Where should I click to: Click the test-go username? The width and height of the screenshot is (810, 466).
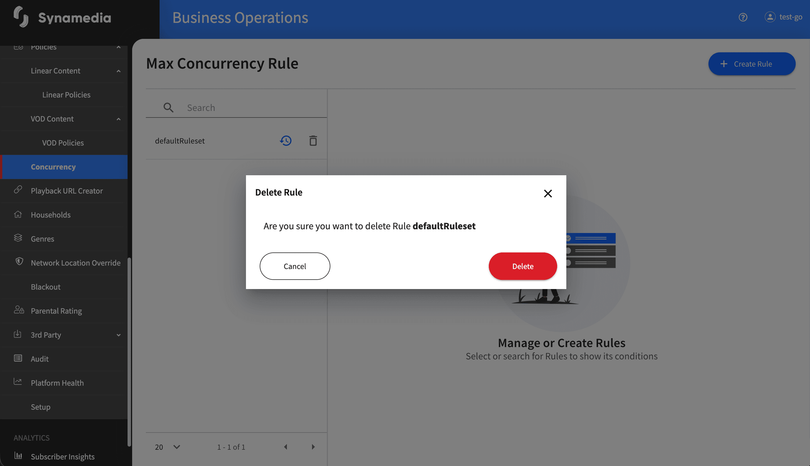[791, 17]
